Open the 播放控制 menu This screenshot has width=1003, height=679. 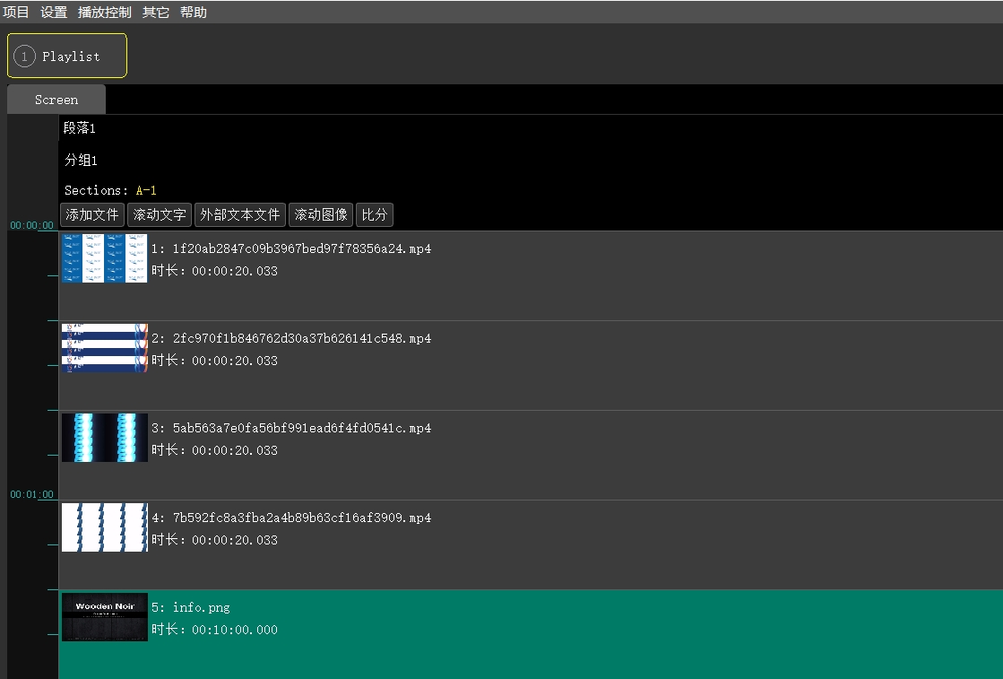coord(104,12)
